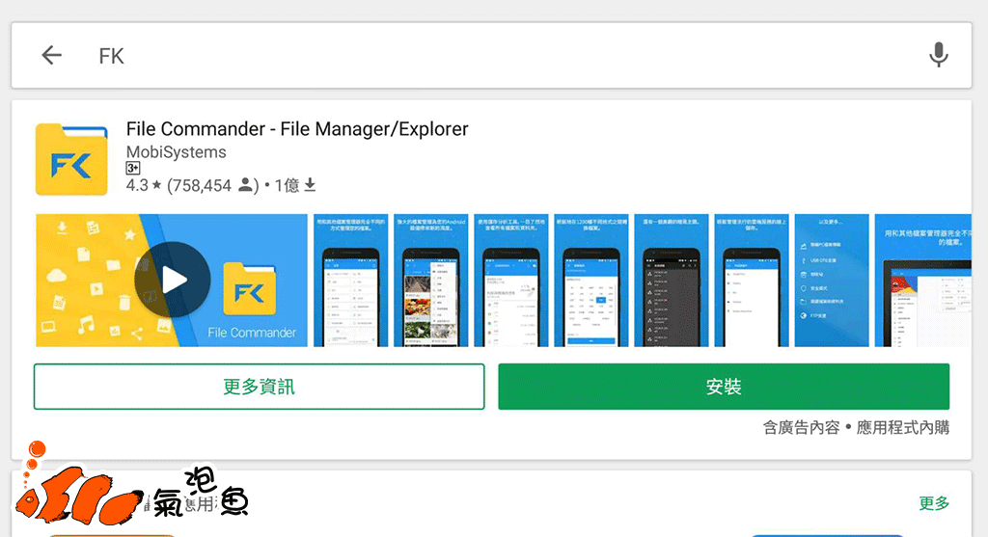Go back with the arrow icon
988x537 pixels.
click(x=52, y=55)
